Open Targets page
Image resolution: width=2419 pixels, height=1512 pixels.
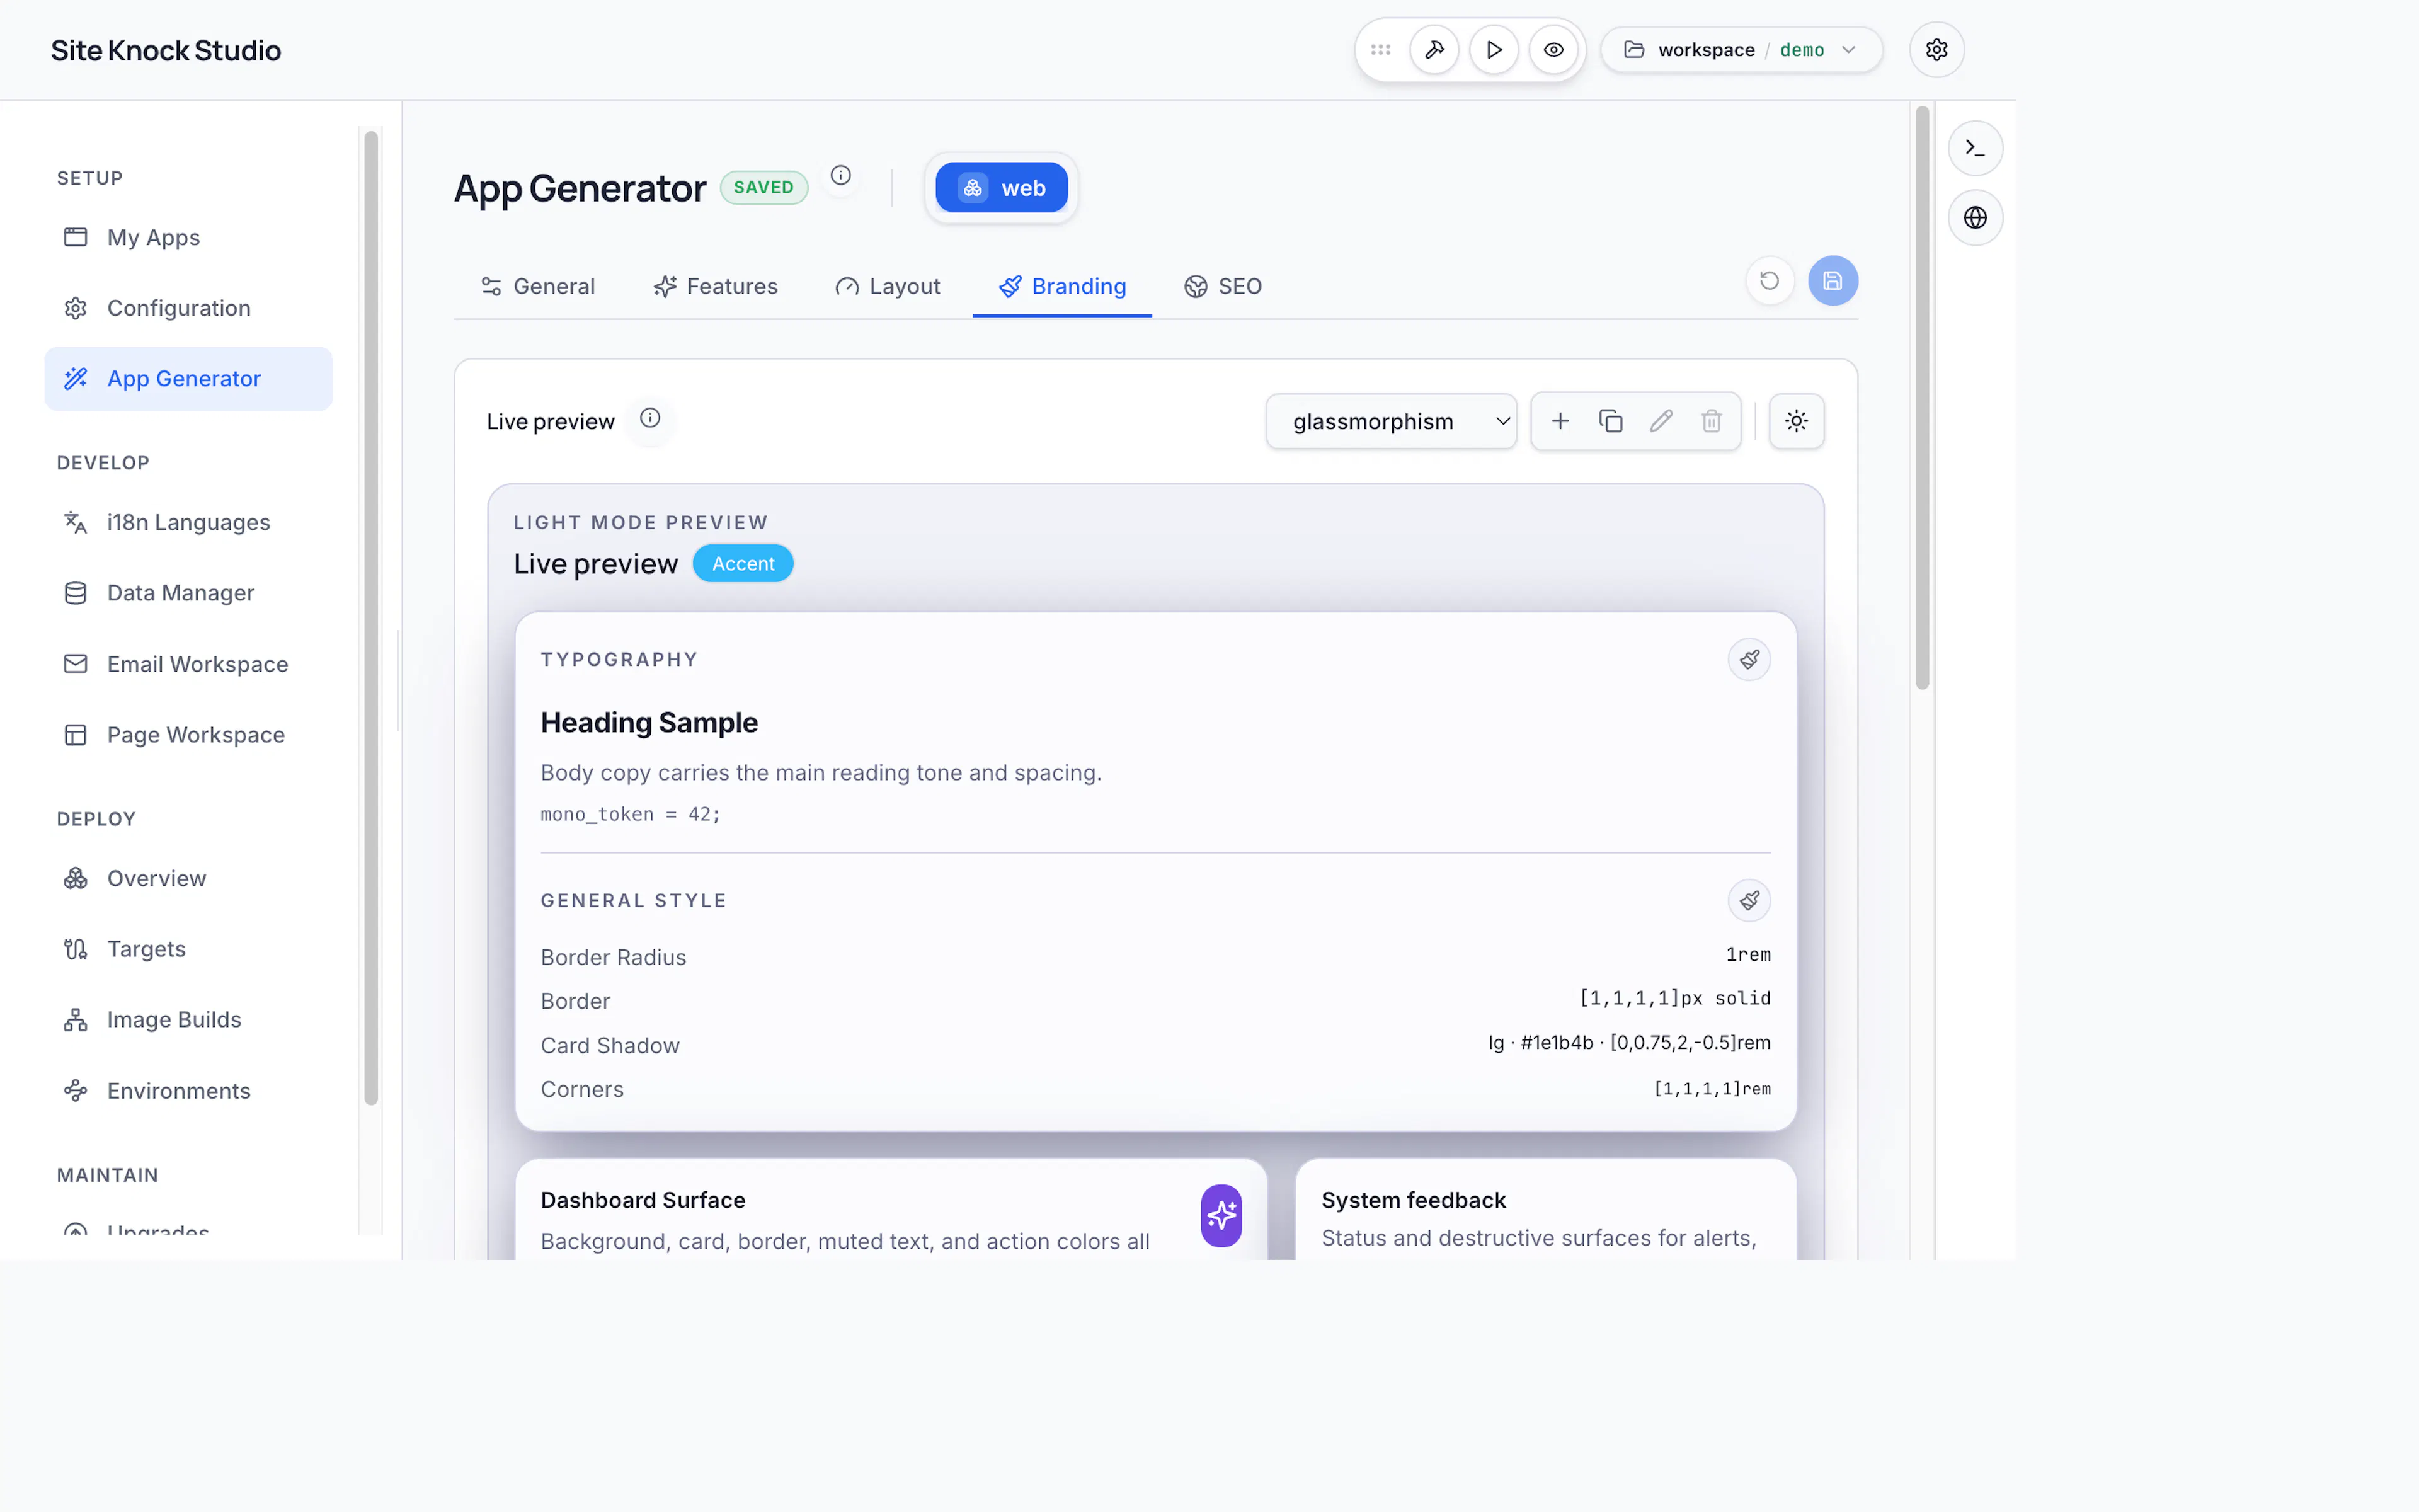click(x=188, y=949)
